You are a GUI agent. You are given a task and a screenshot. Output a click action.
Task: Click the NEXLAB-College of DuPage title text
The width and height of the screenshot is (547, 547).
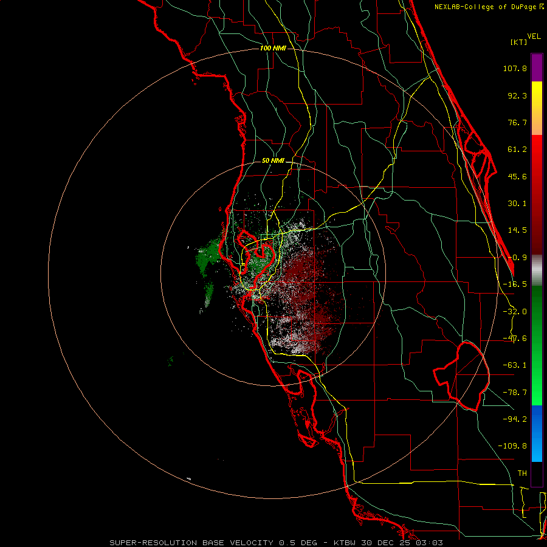point(486,7)
